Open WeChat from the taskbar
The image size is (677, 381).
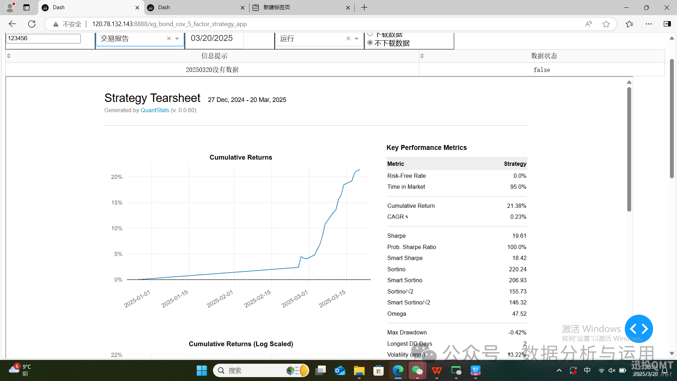[417, 370]
